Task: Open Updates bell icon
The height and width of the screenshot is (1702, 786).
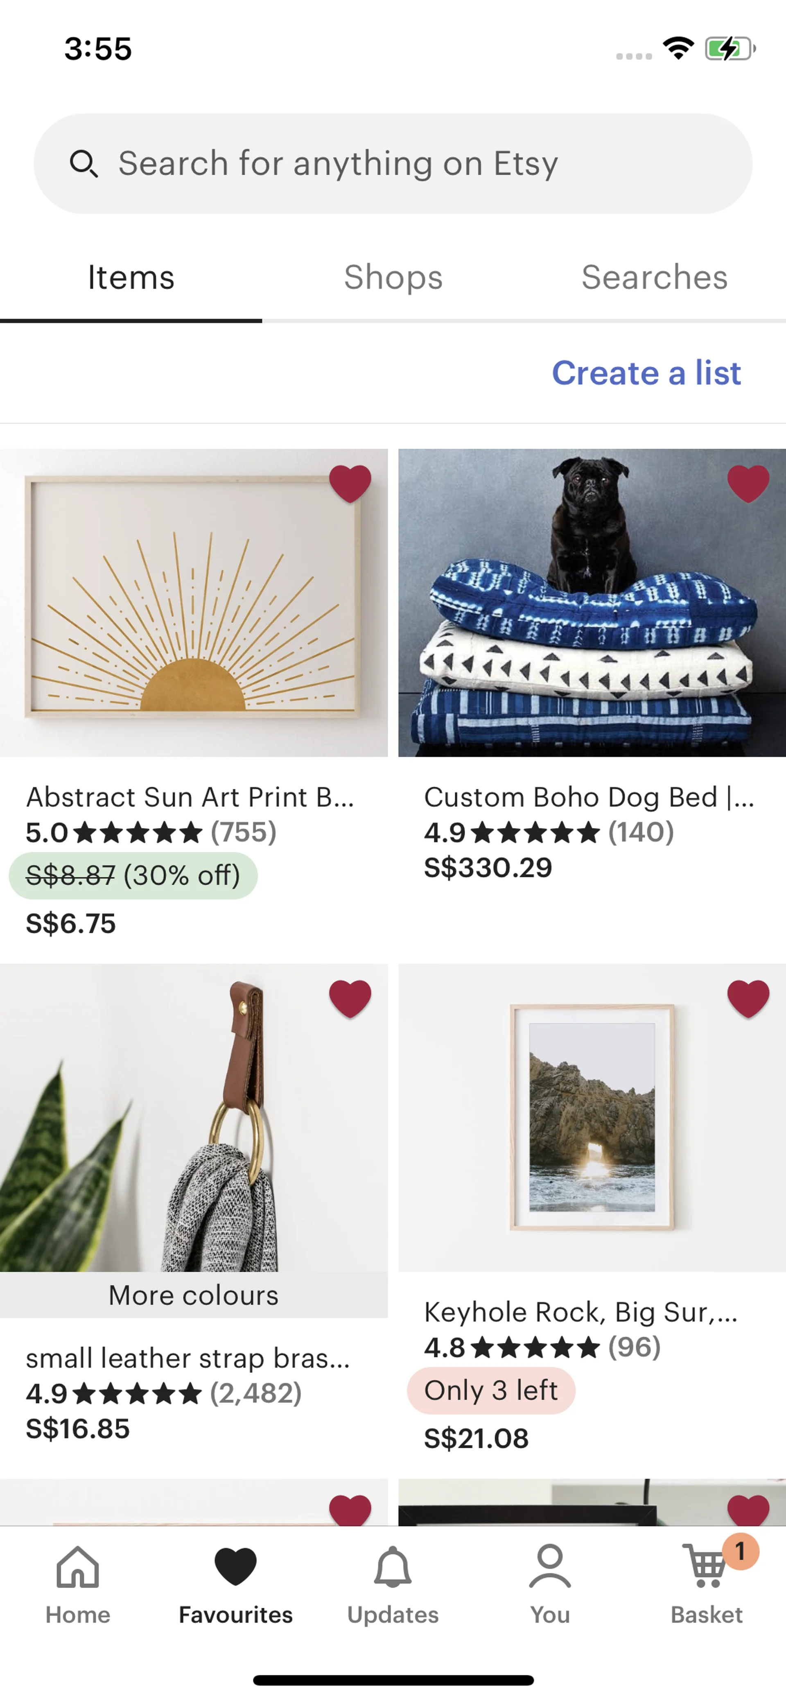Action: click(393, 1566)
